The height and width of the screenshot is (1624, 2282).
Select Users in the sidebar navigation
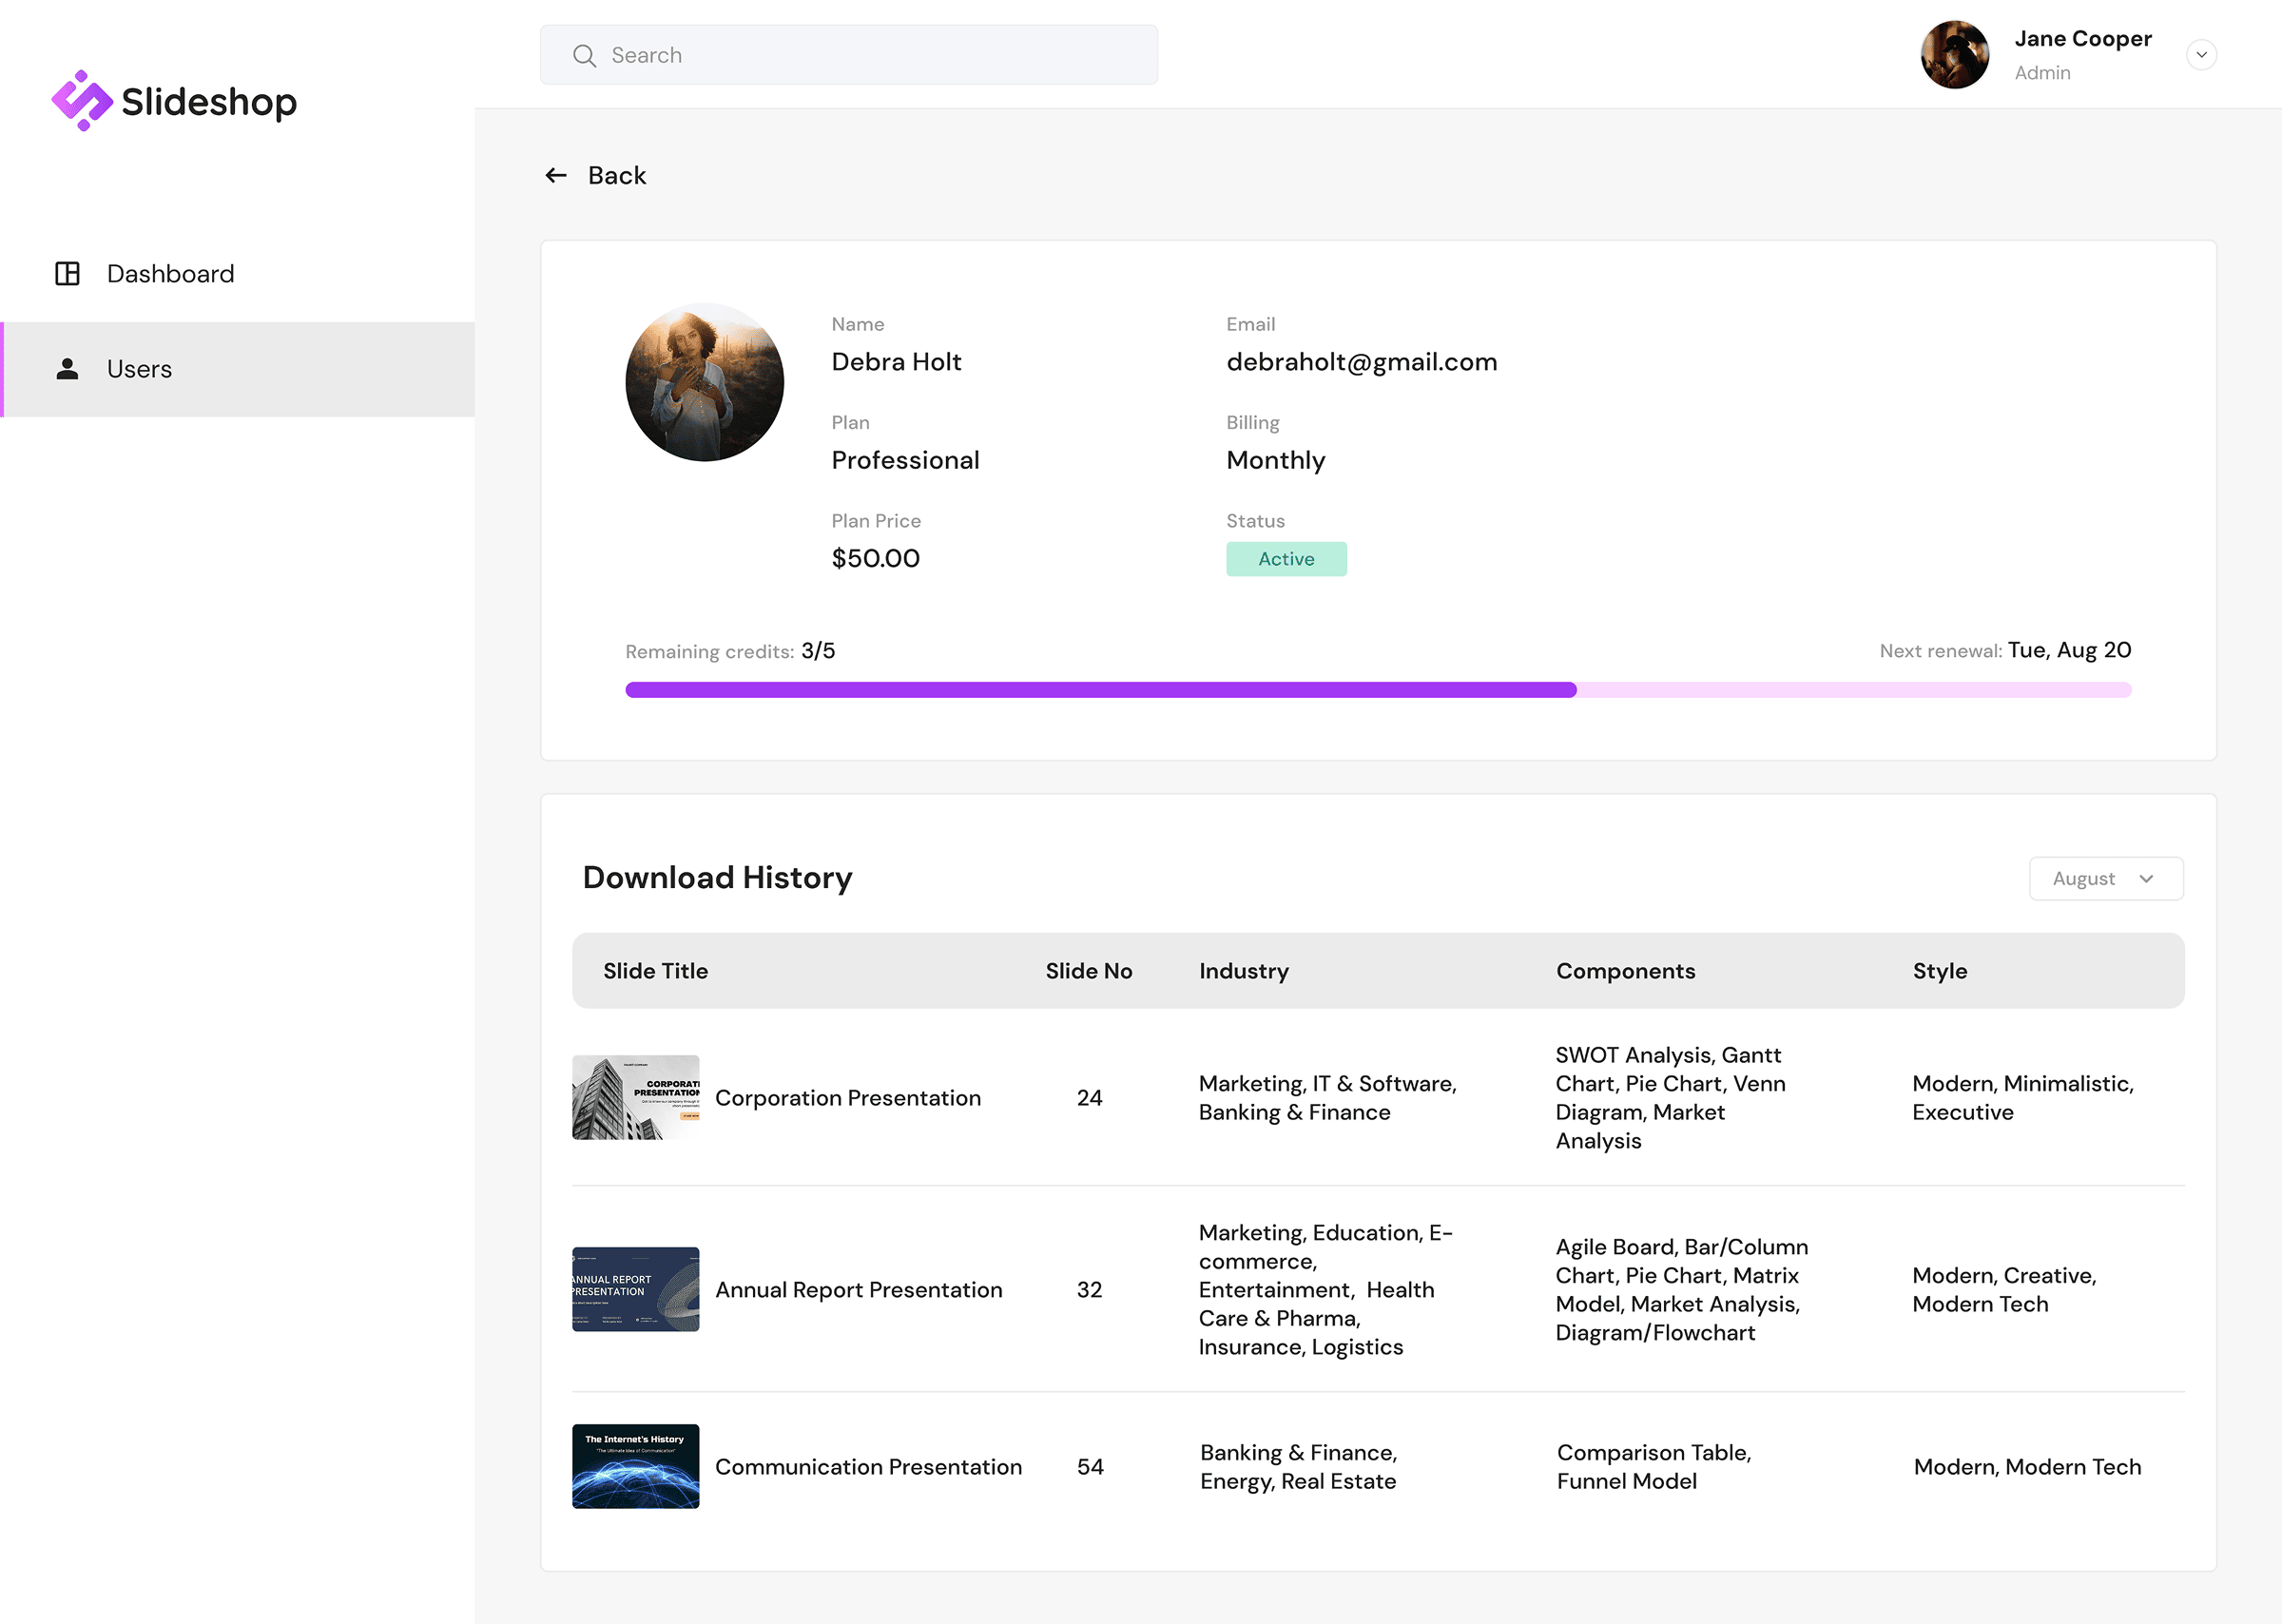(139, 369)
